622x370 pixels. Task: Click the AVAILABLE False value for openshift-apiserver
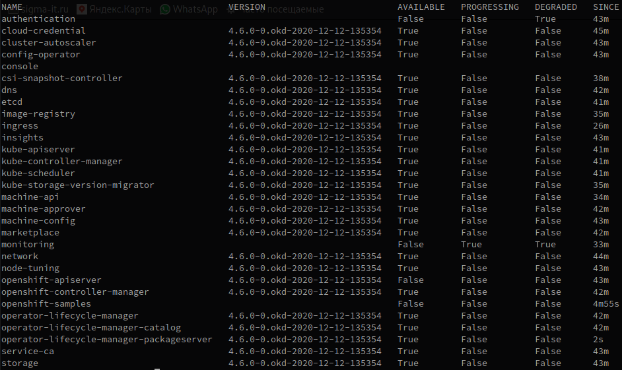click(411, 280)
